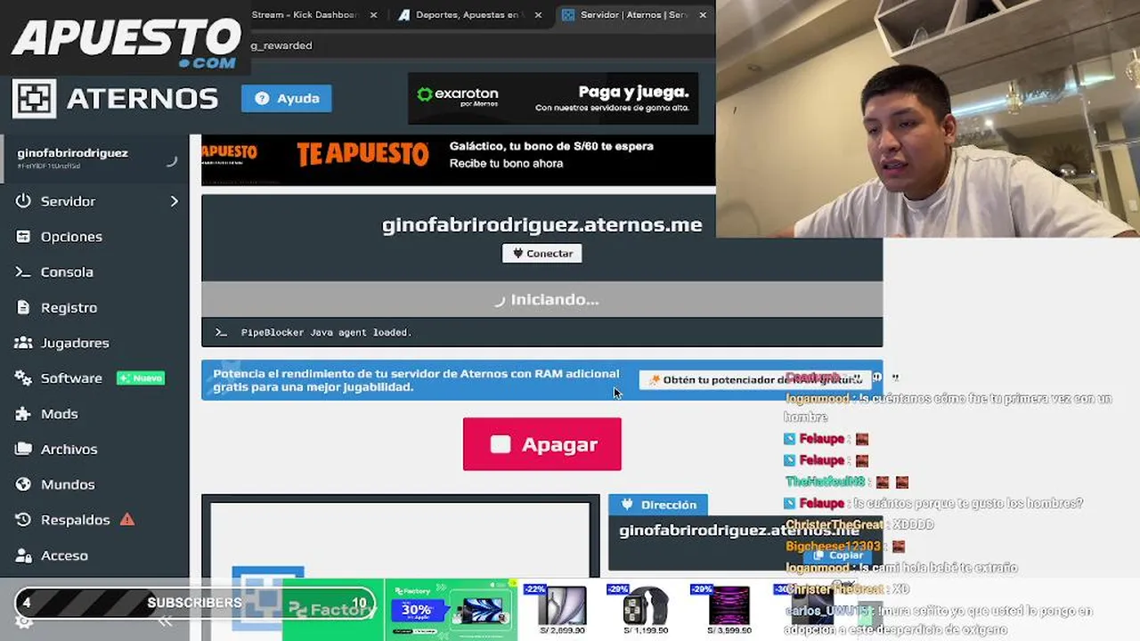
Task: Click the Servidor power icon
Action: point(23,201)
